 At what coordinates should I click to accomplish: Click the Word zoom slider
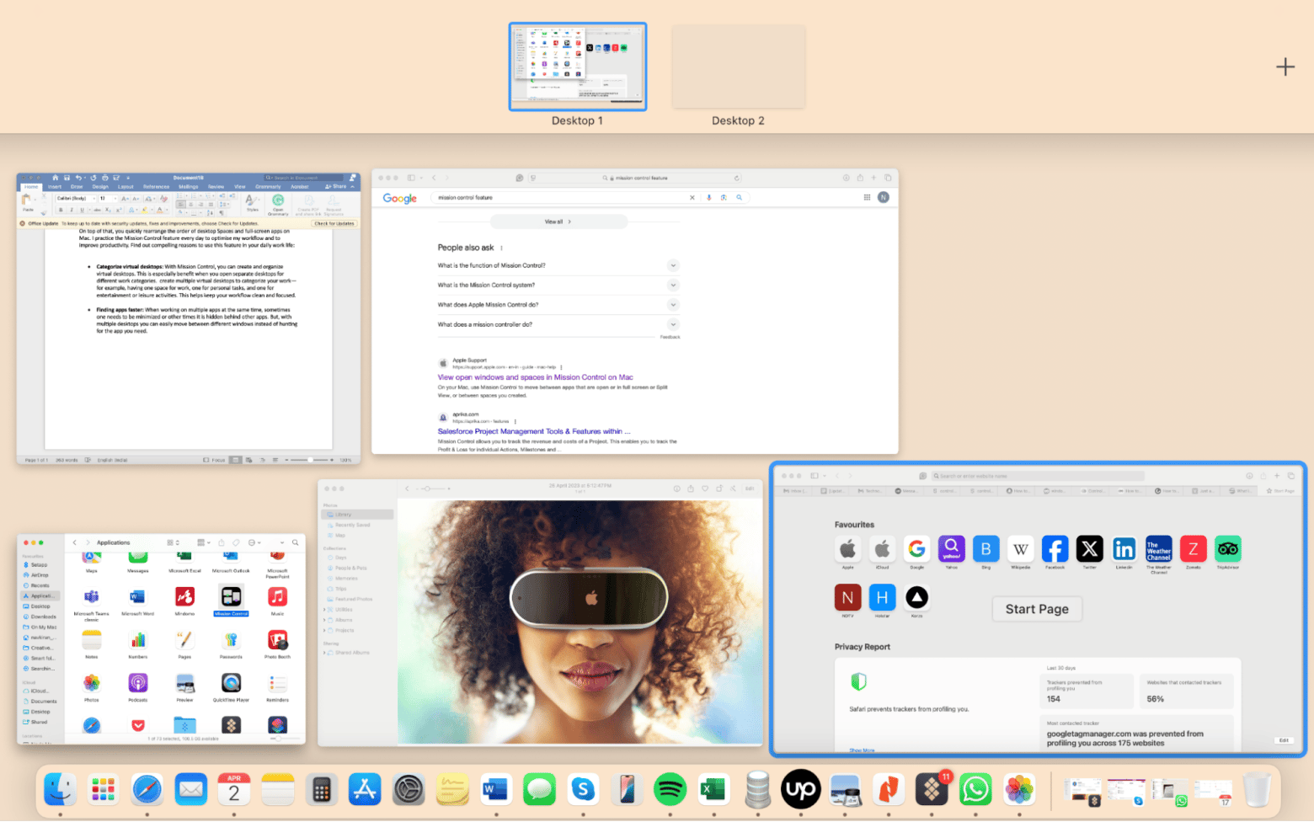(310, 460)
